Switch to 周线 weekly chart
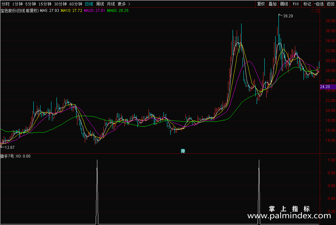This screenshot has height=225, width=336. tap(100, 4)
